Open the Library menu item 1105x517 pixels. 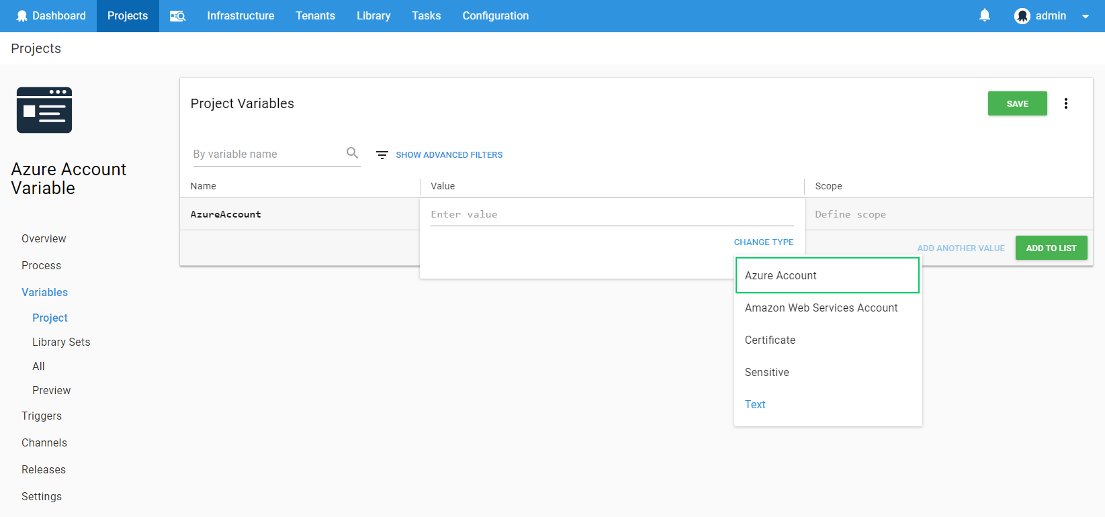(373, 16)
